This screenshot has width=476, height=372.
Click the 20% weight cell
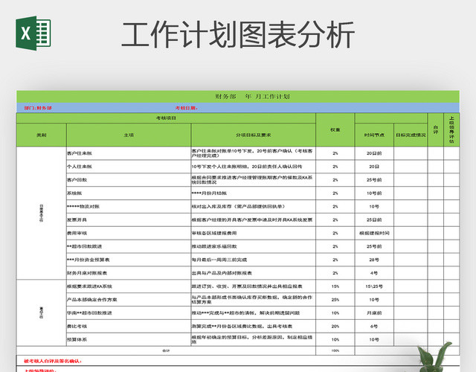coord(335,326)
